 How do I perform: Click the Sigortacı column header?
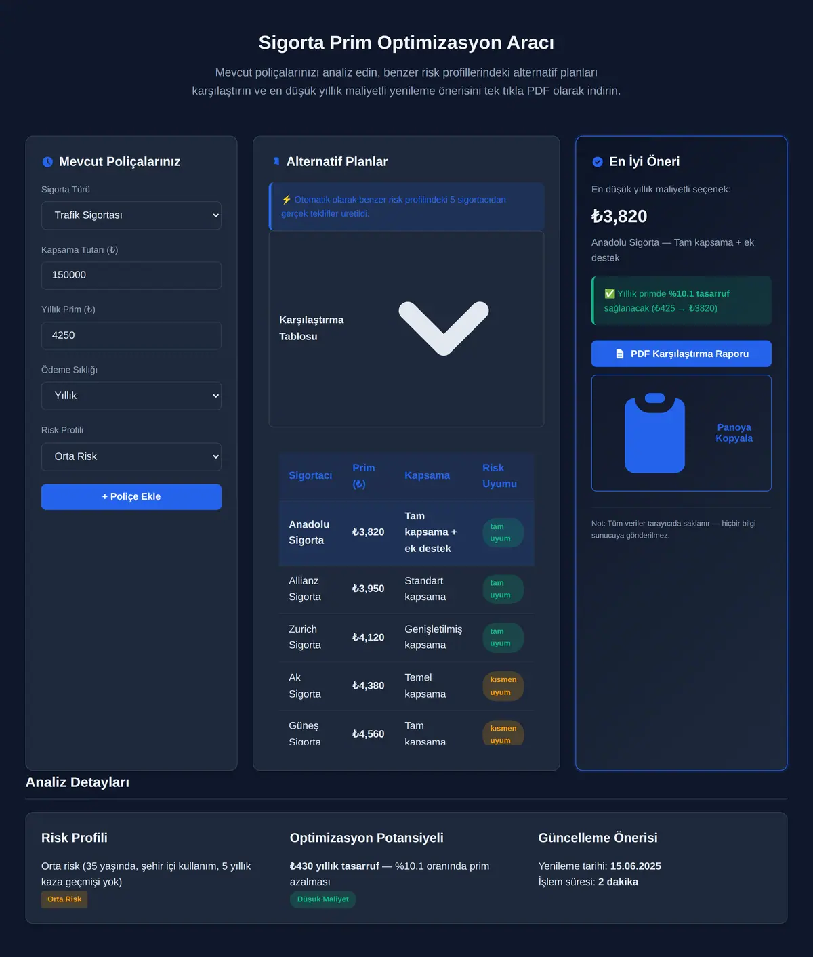(x=310, y=475)
